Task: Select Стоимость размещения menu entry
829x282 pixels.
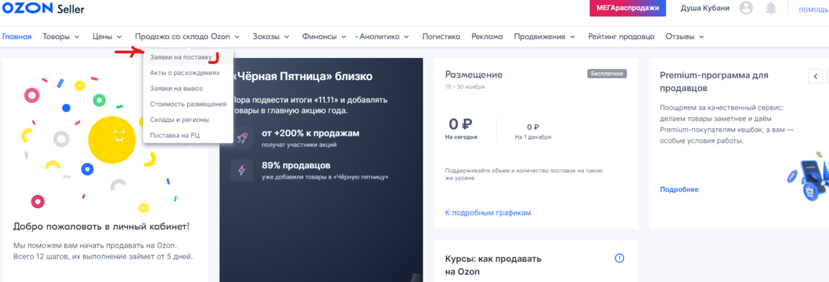Action: (x=188, y=104)
